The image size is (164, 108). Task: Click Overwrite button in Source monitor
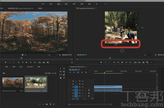[44, 62]
